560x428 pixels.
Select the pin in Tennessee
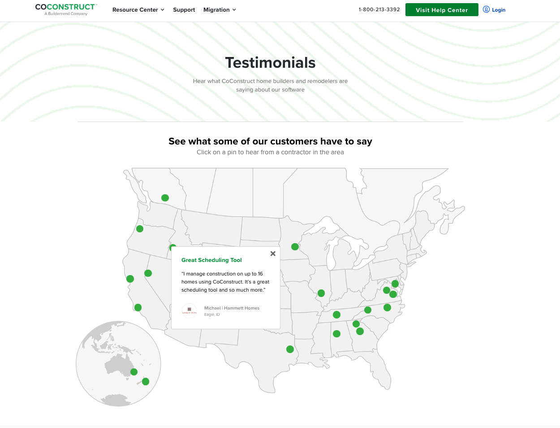337,315
